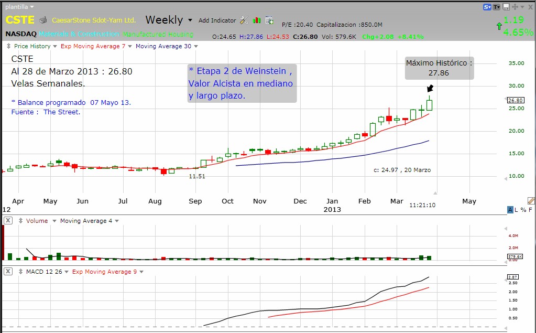536x333 pixels.
Task: Click the gray arrow at top of volume scale
Action: 506,229
